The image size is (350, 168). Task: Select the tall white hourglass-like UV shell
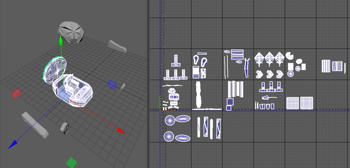[198, 95]
